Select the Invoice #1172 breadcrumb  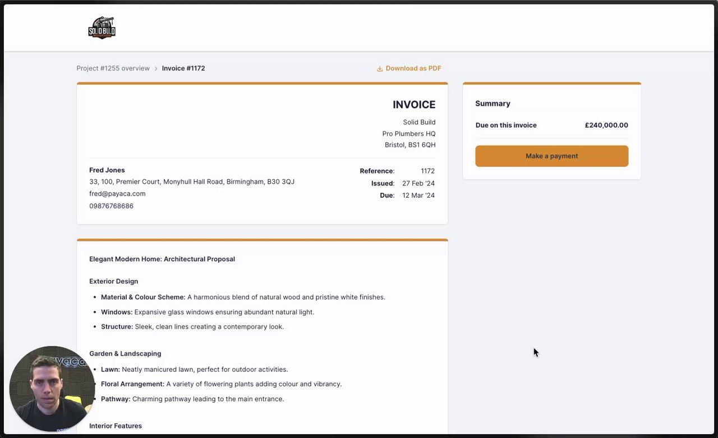coord(183,68)
